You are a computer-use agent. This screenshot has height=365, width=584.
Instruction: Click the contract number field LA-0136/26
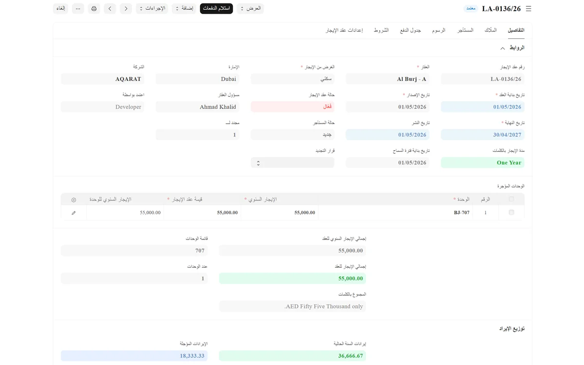tap(483, 79)
